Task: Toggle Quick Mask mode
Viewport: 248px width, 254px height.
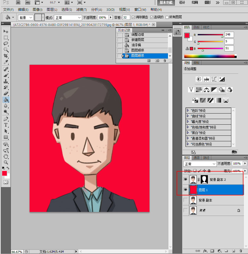Action: pos(6,182)
